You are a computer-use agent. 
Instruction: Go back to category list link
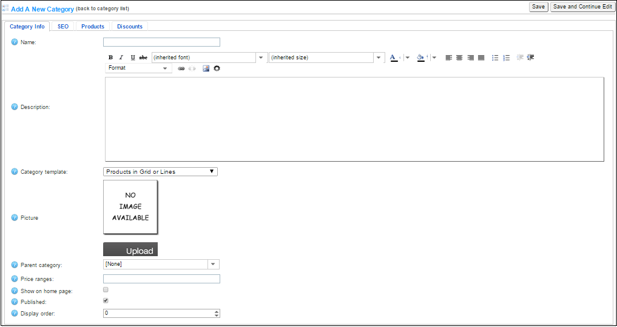(103, 9)
